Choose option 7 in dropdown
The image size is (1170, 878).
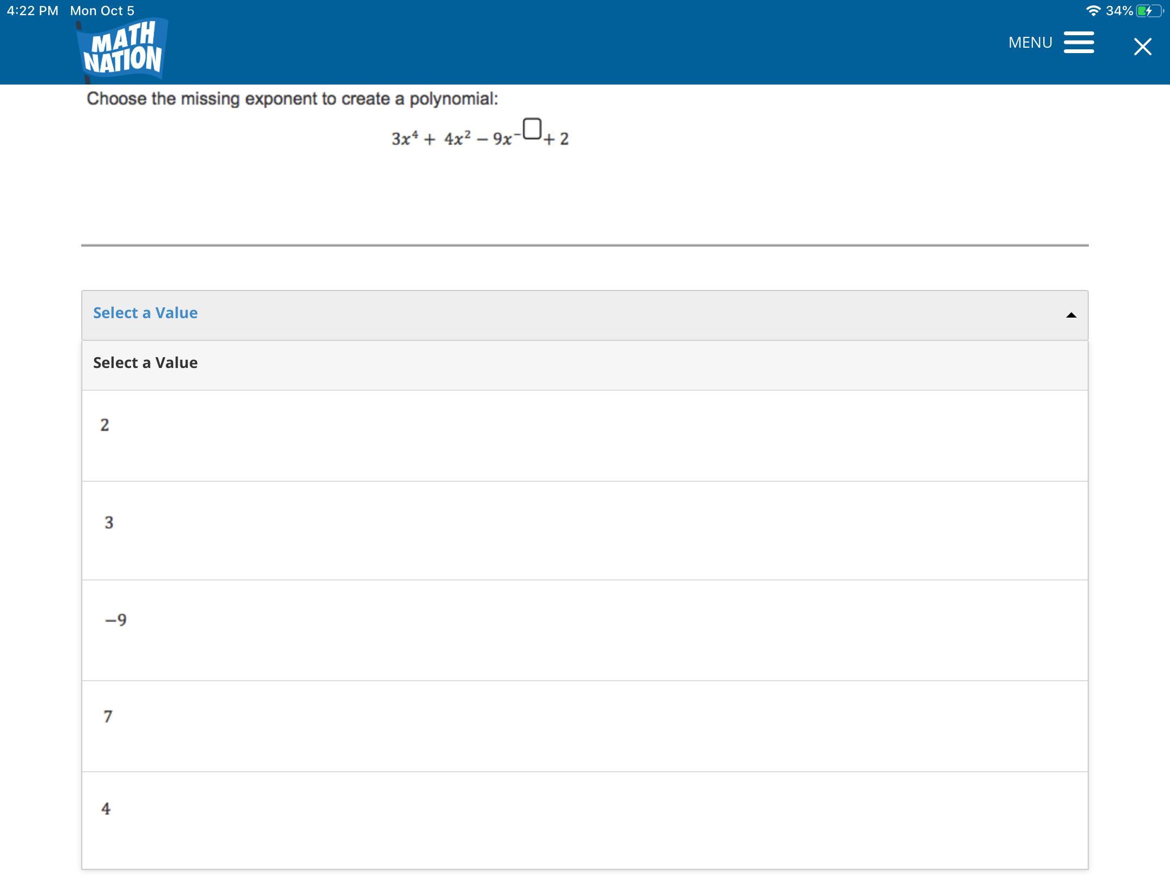pyautogui.click(x=108, y=716)
